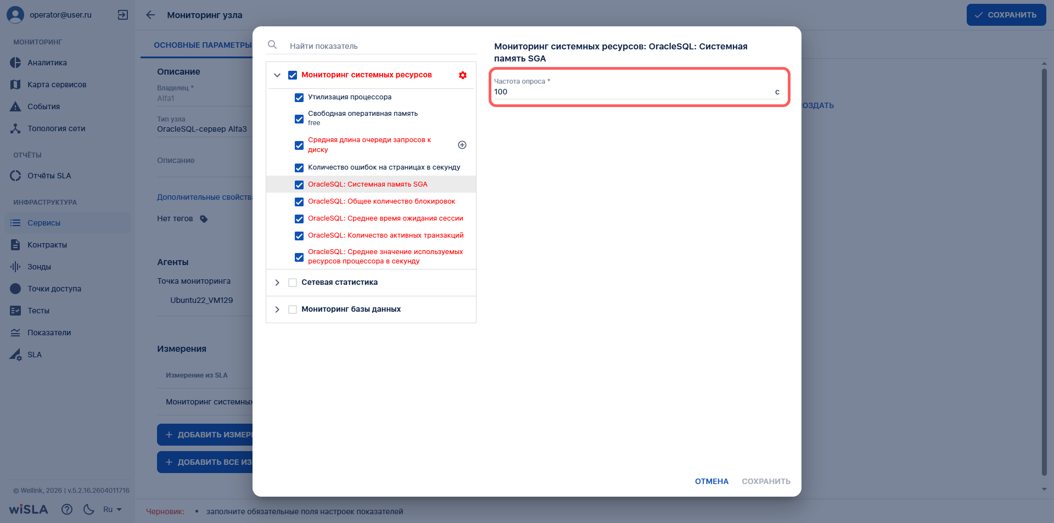
Task: Collapse the Мониторинг системных ресурсов group
Action: [277, 75]
